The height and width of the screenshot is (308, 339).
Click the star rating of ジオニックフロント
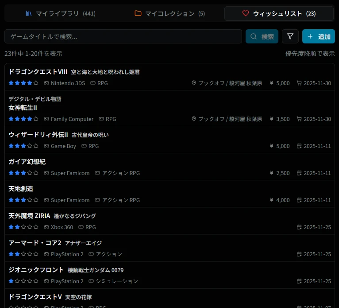pos(23,281)
